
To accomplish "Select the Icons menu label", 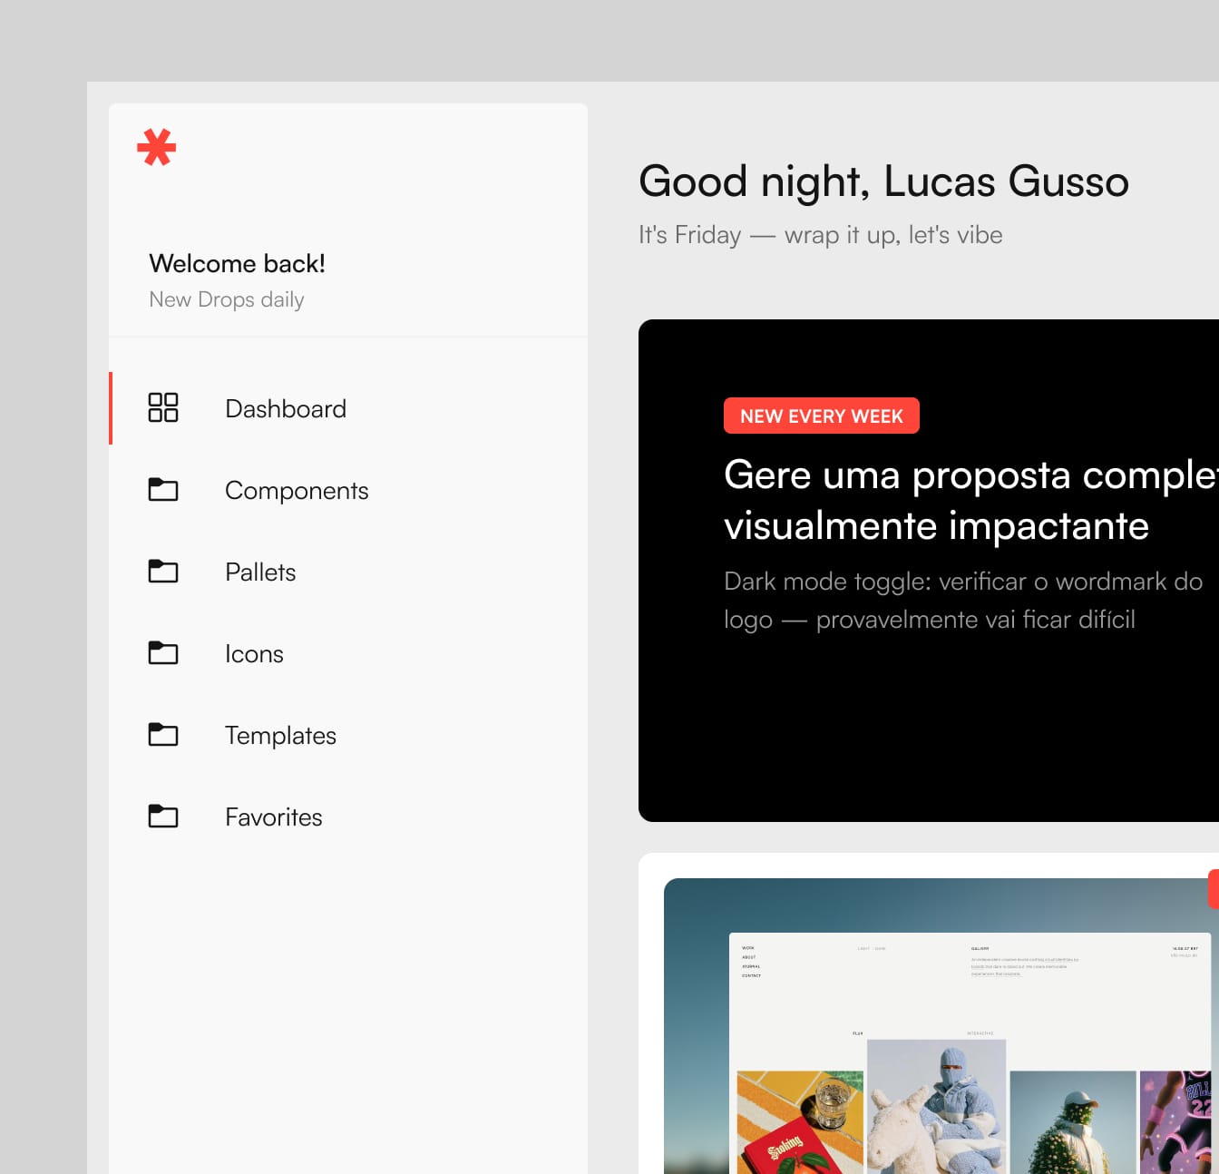I will (254, 654).
